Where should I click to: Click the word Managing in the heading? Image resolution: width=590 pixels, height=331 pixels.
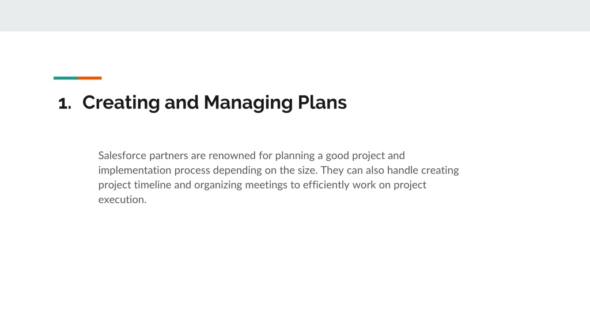(248, 103)
